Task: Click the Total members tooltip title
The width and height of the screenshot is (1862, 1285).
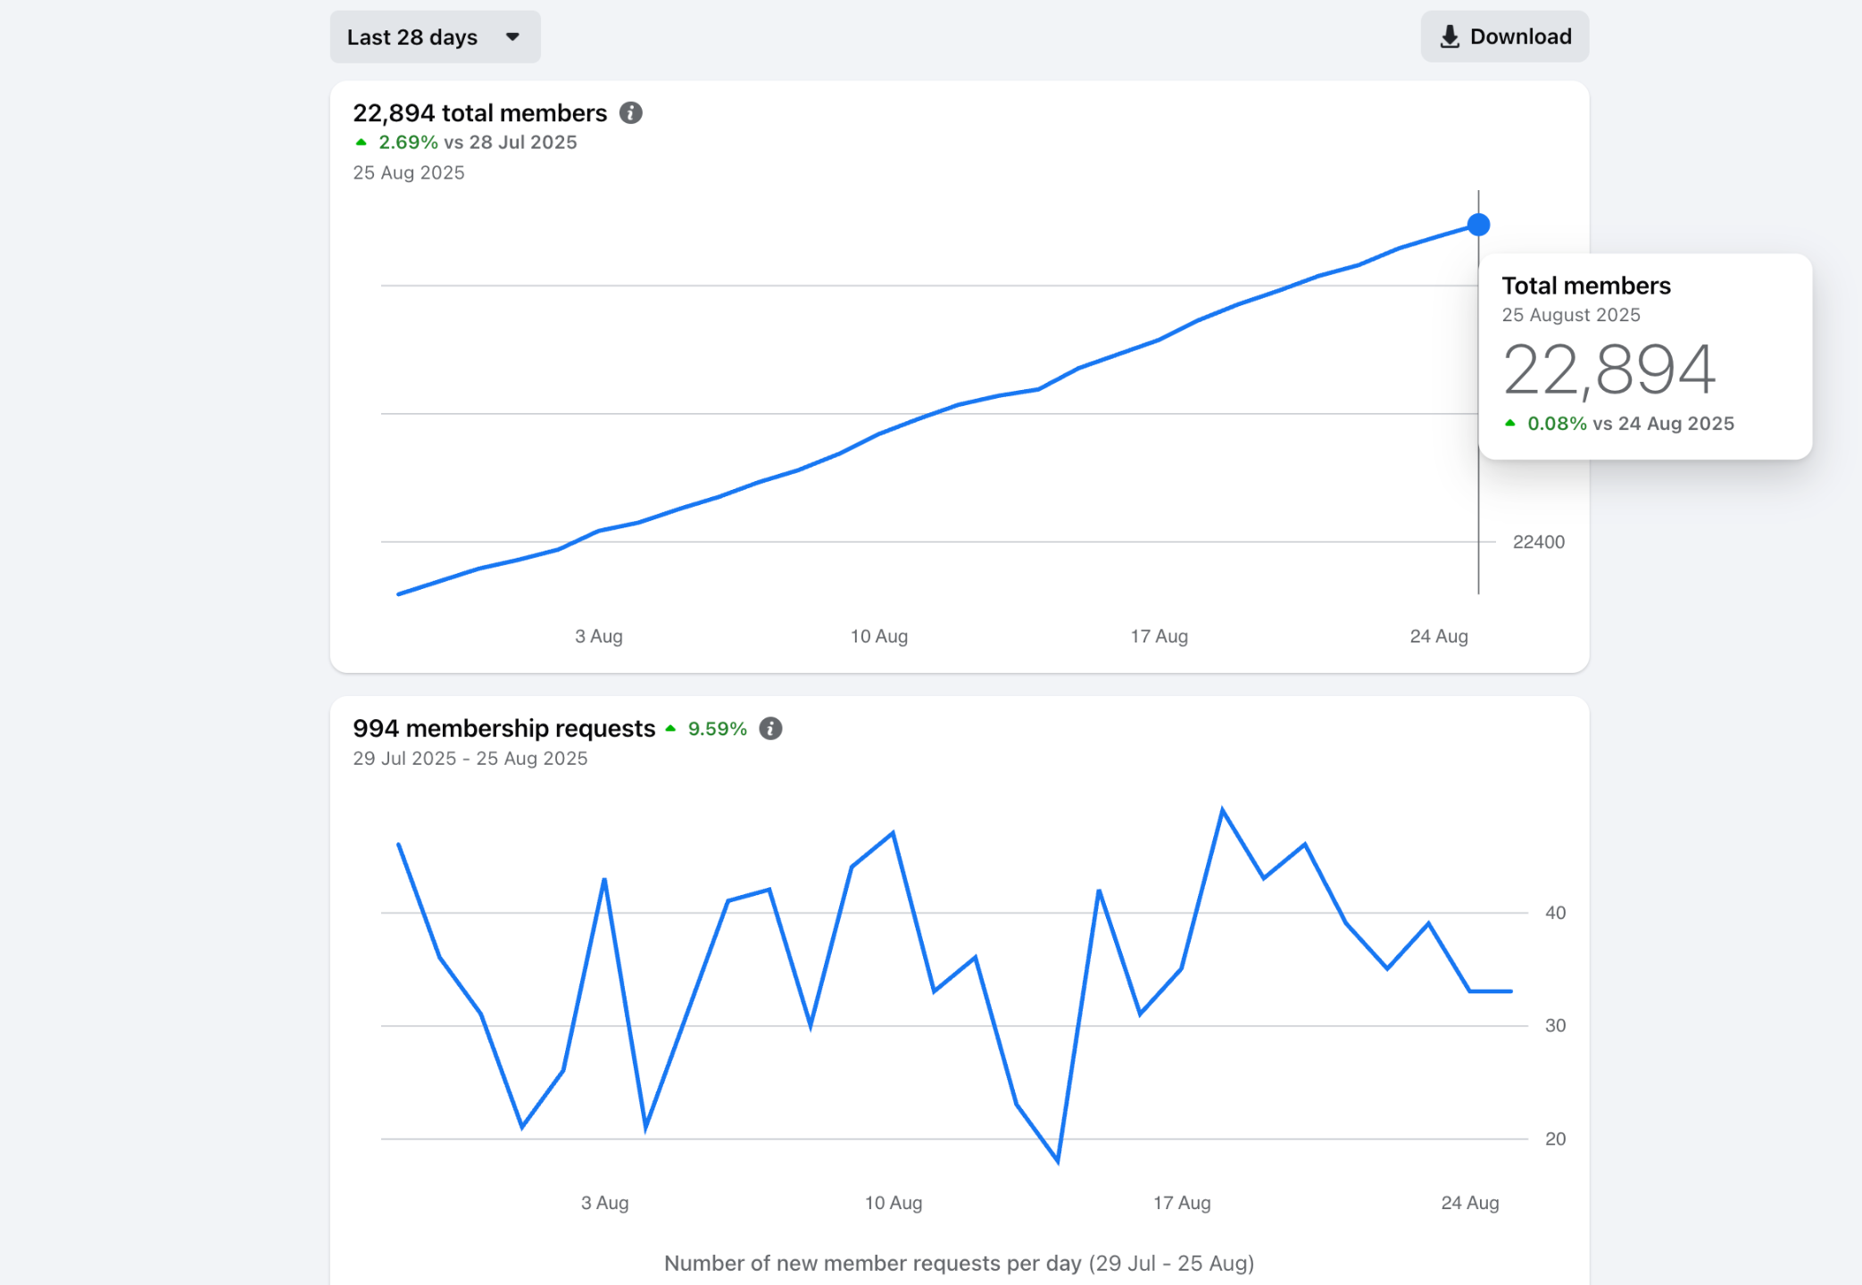Action: [1585, 286]
